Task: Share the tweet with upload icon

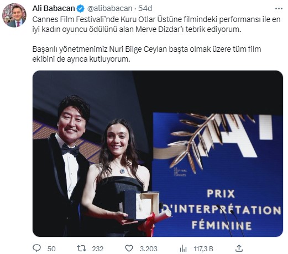Action: click(239, 248)
